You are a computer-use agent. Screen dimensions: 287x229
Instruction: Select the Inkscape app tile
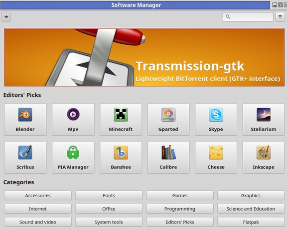click(264, 157)
